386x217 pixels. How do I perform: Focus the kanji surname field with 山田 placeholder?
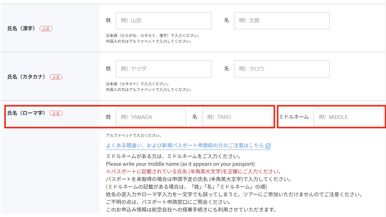tap(163, 21)
